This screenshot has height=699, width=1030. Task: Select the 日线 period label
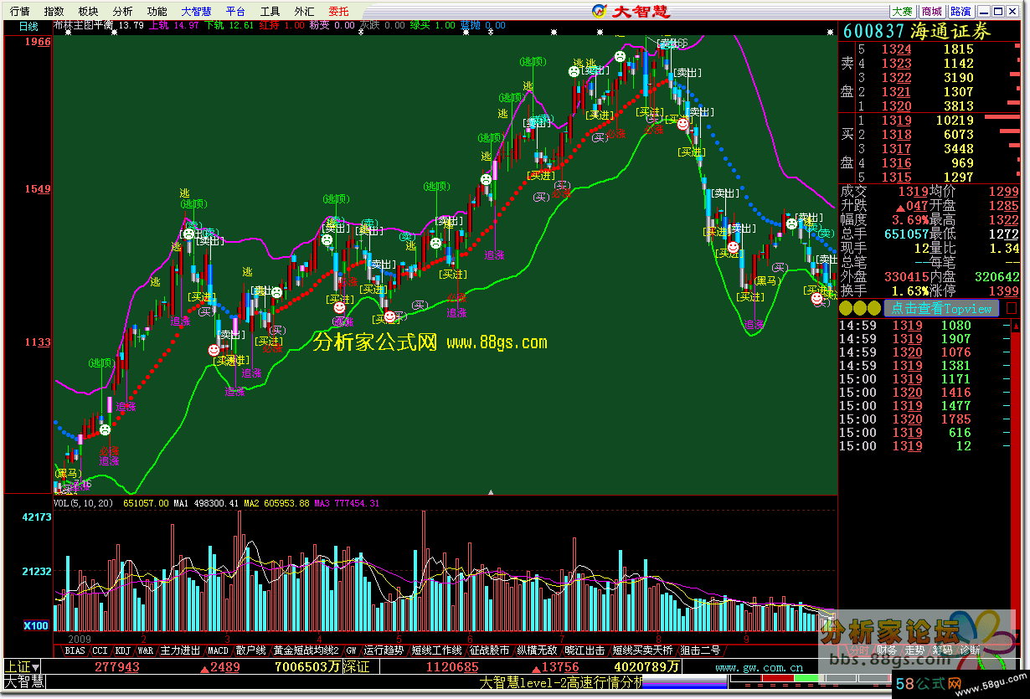click(x=30, y=26)
